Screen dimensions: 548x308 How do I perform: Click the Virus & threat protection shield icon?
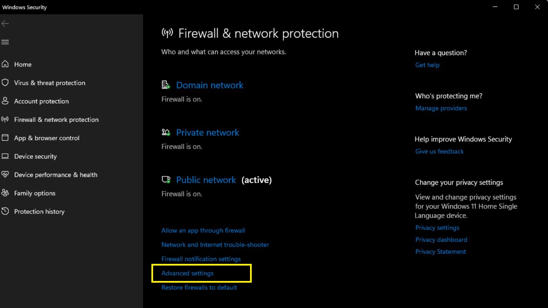point(5,82)
